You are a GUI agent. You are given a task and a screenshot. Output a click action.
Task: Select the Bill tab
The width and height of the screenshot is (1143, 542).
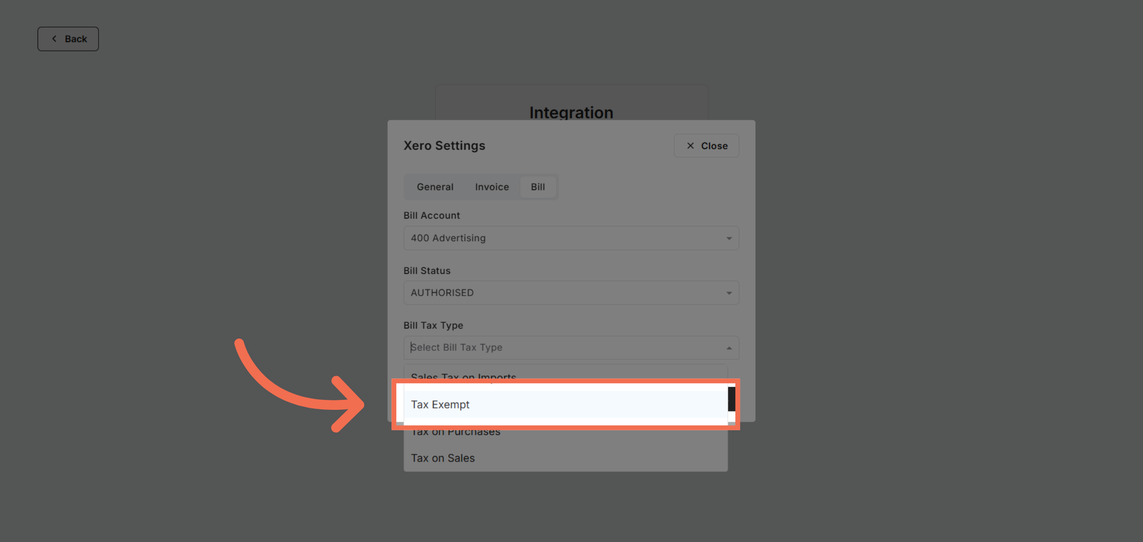pyautogui.click(x=538, y=187)
